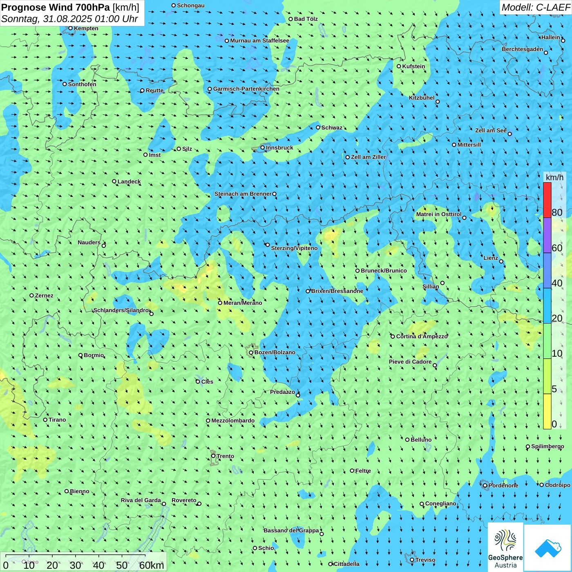The height and width of the screenshot is (572, 572).
Task: Click the 'Bienno' label
Action: (x=80, y=491)
